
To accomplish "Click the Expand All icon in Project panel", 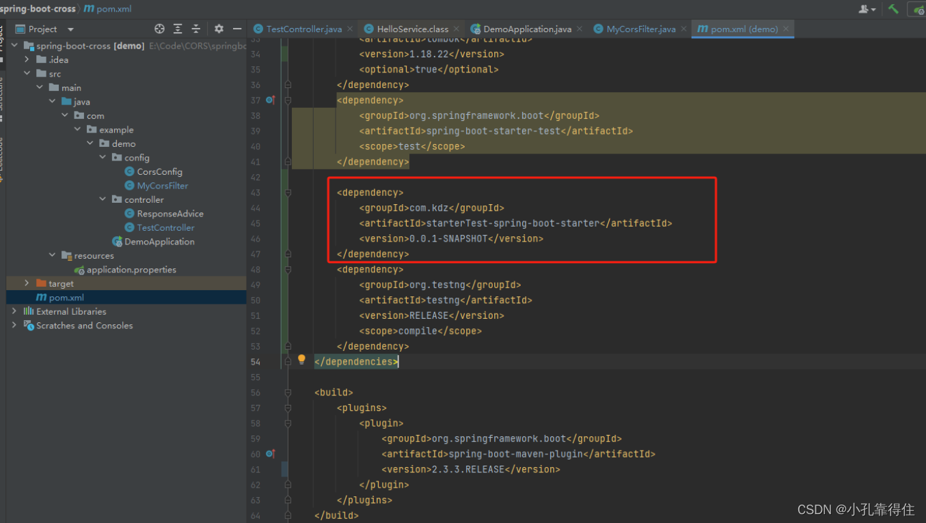I will [178, 29].
